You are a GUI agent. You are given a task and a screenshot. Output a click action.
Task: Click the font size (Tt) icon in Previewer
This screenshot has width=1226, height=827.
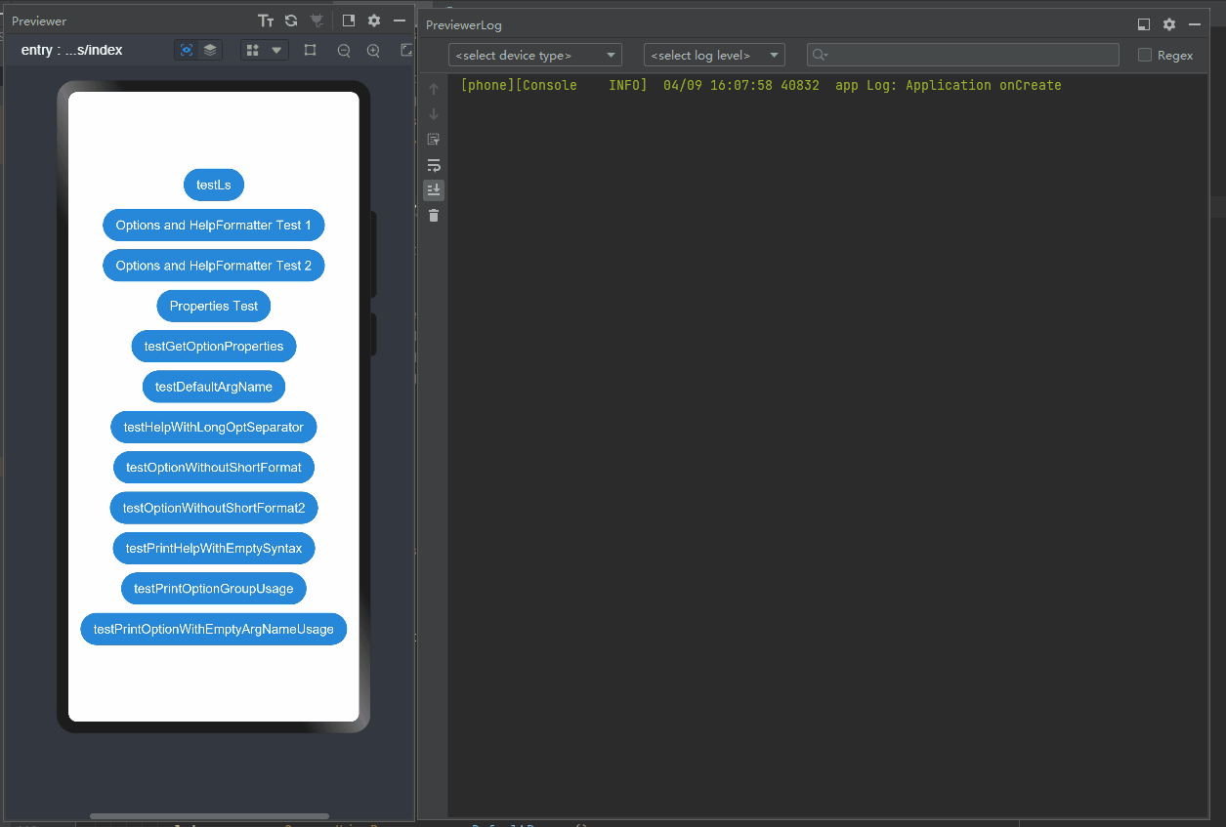[266, 21]
